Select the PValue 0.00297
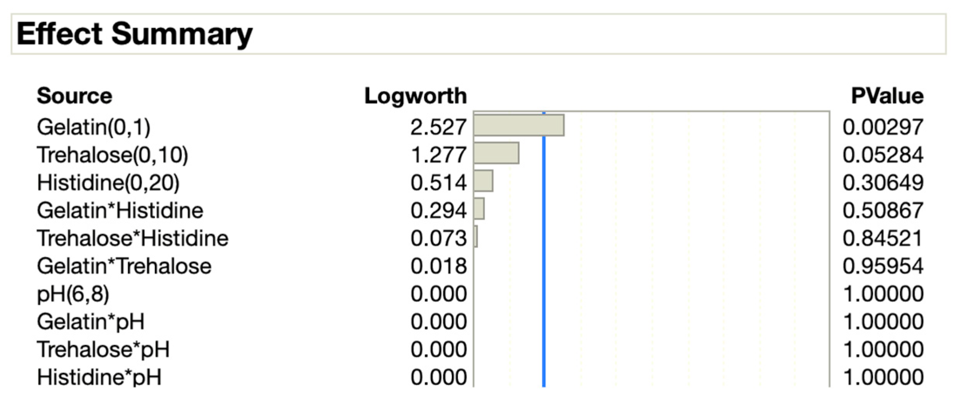Image resolution: width=958 pixels, height=396 pixels. [883, 127]
